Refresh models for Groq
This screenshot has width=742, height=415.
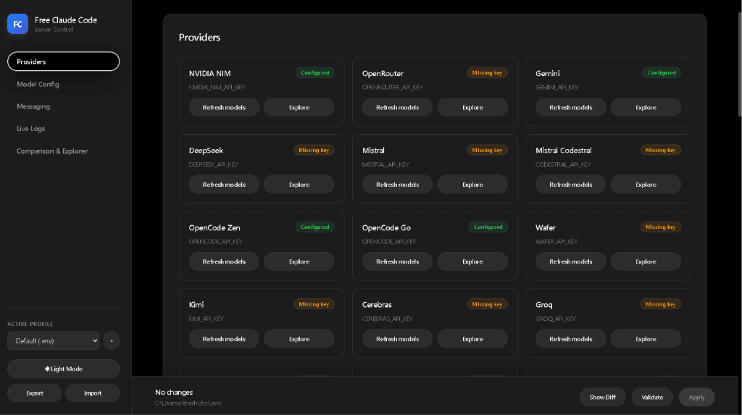coord(570,339)
